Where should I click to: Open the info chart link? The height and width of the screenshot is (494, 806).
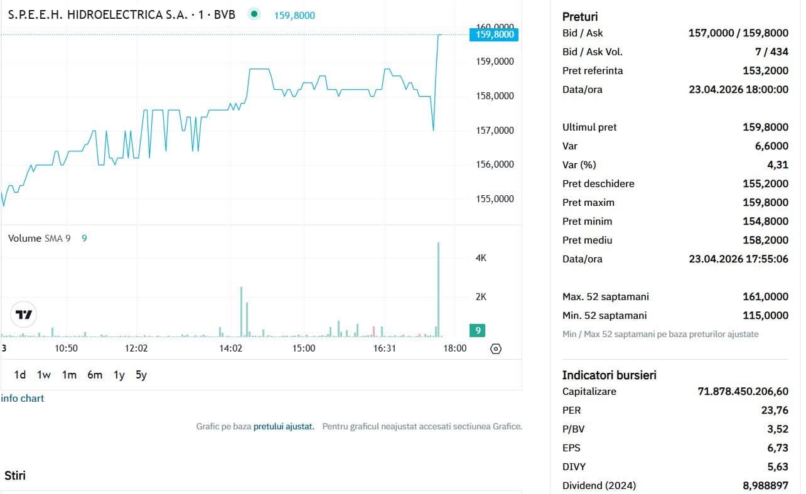[23, 399]
